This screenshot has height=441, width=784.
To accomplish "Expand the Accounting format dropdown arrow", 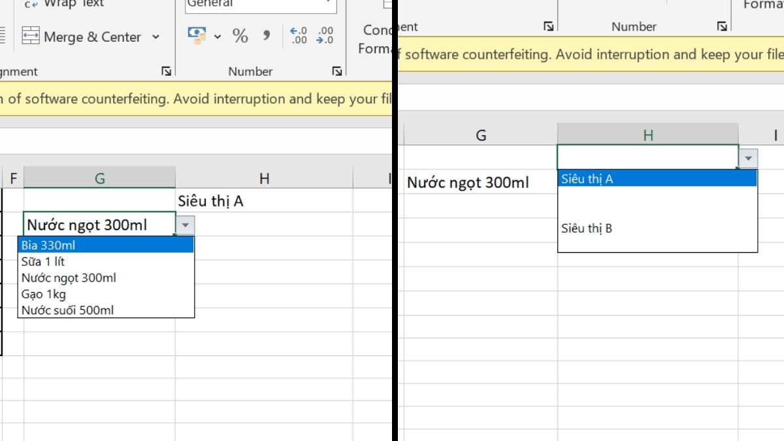I will pyautogui.click(x=218, y=36).
